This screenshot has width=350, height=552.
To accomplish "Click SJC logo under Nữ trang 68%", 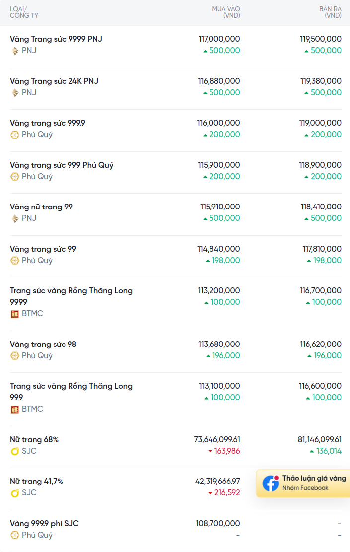I will tap(15, 451).
